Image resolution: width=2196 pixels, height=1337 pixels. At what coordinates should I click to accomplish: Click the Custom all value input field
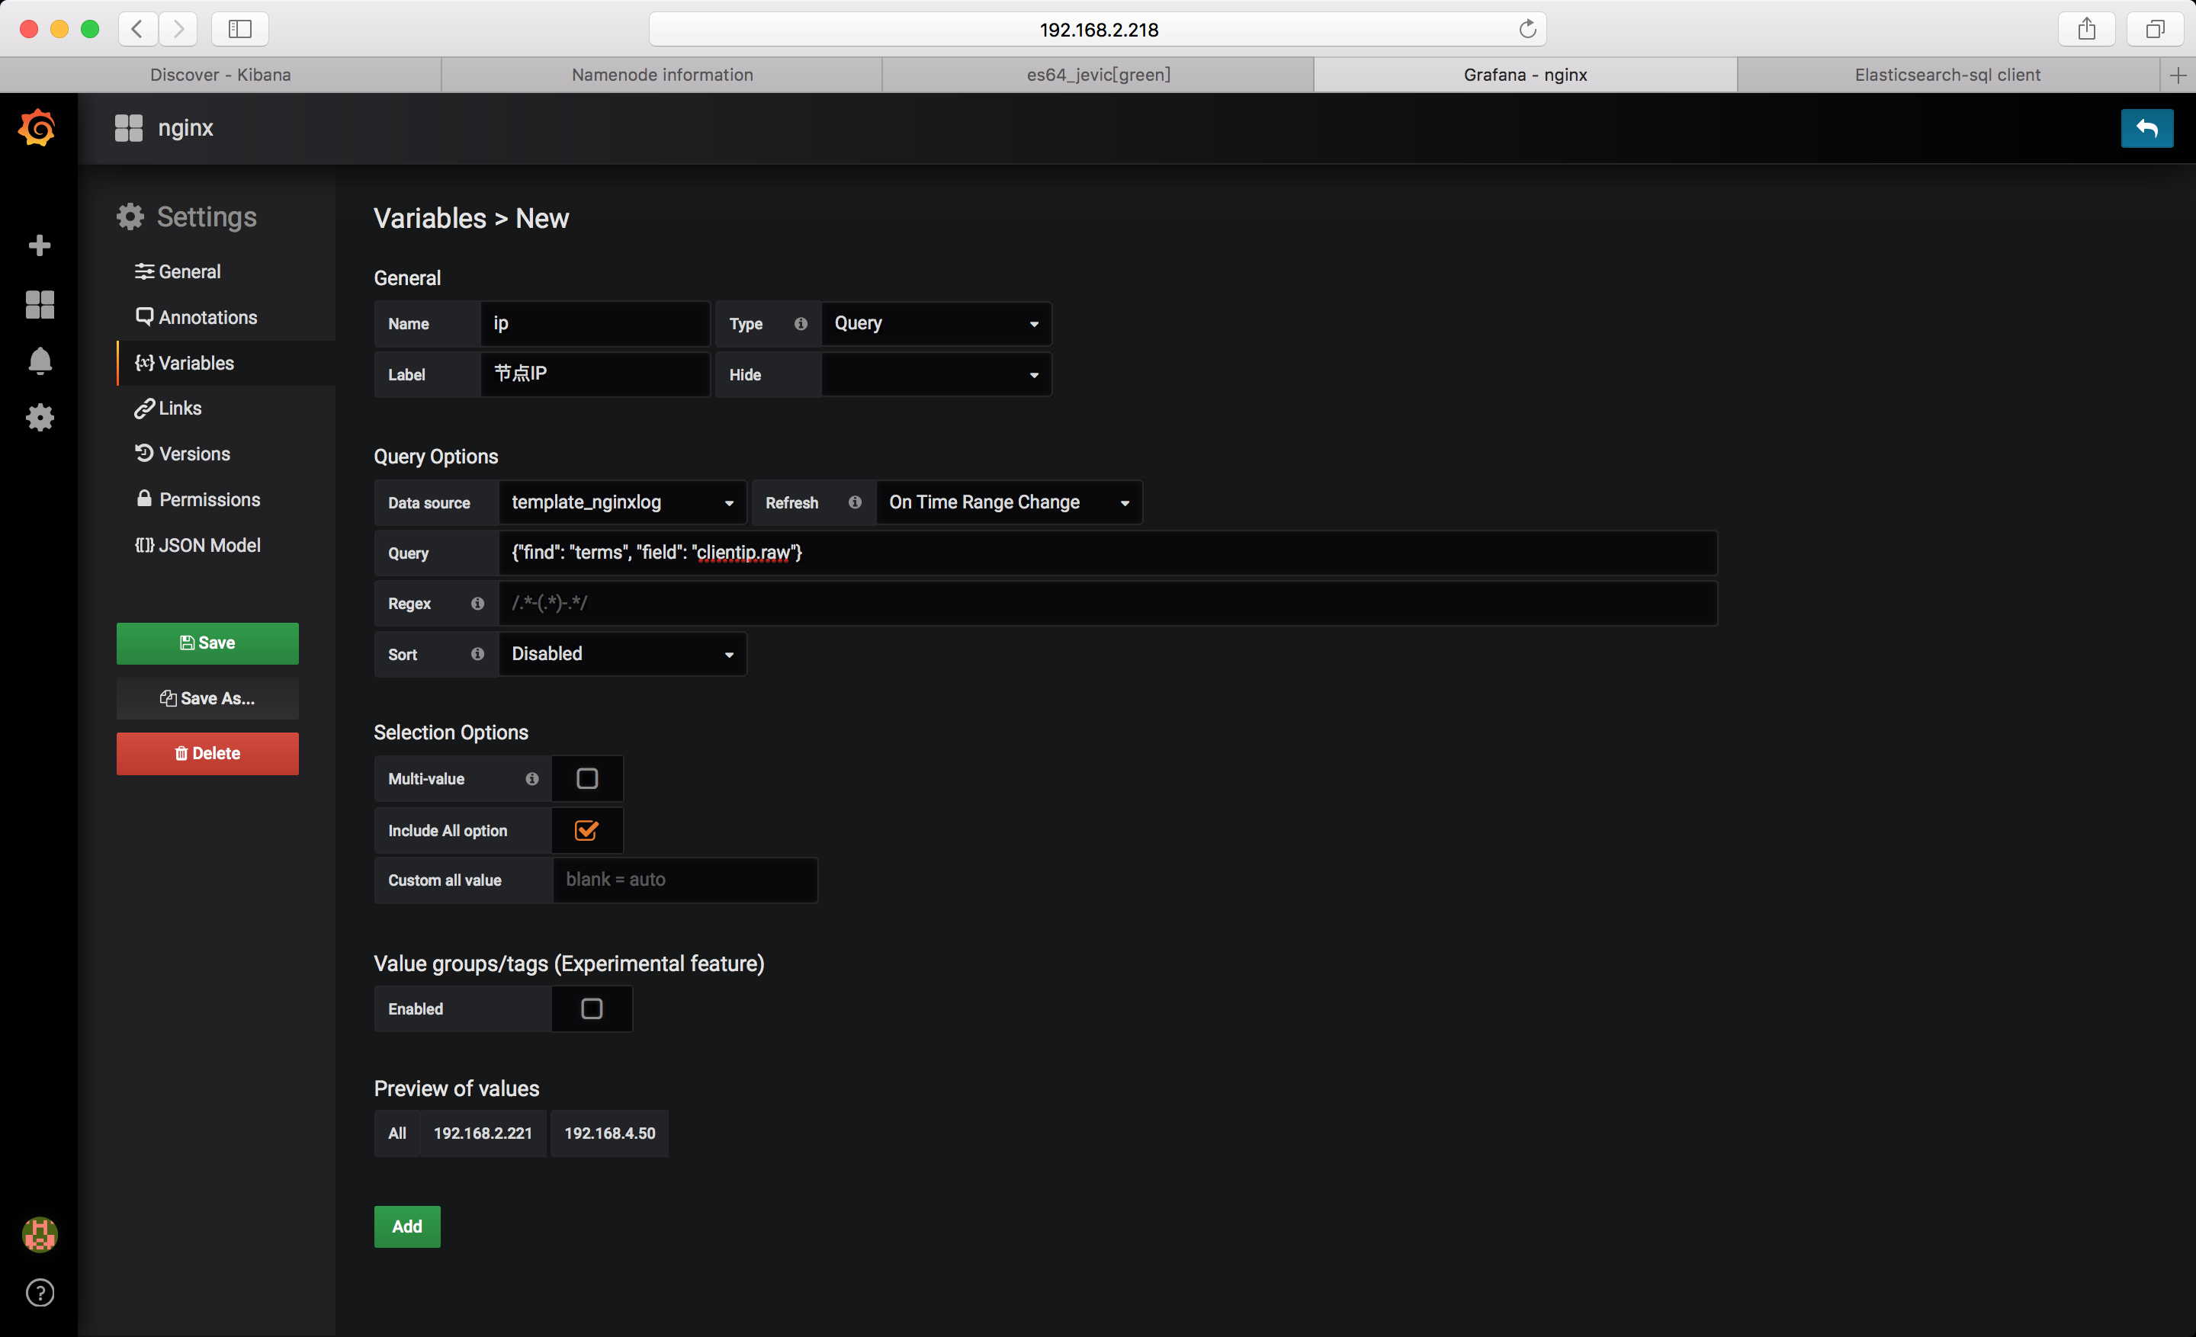tap(683, 880)
